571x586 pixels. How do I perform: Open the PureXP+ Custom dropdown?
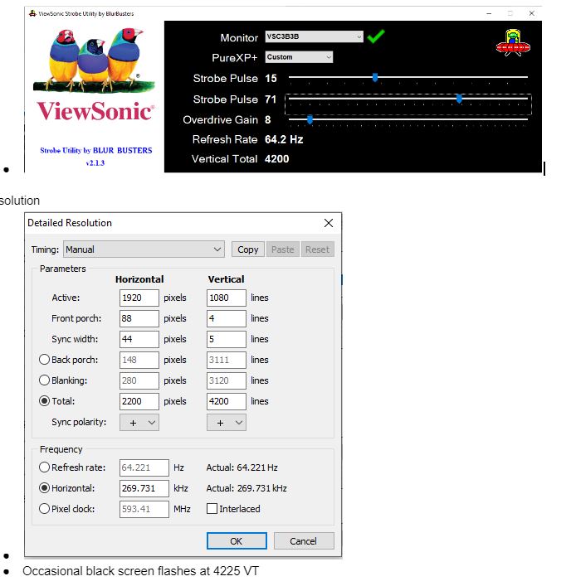coord(299,57)
